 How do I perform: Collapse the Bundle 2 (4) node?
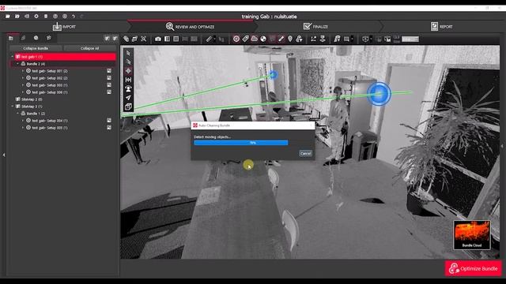coord(17,64)
